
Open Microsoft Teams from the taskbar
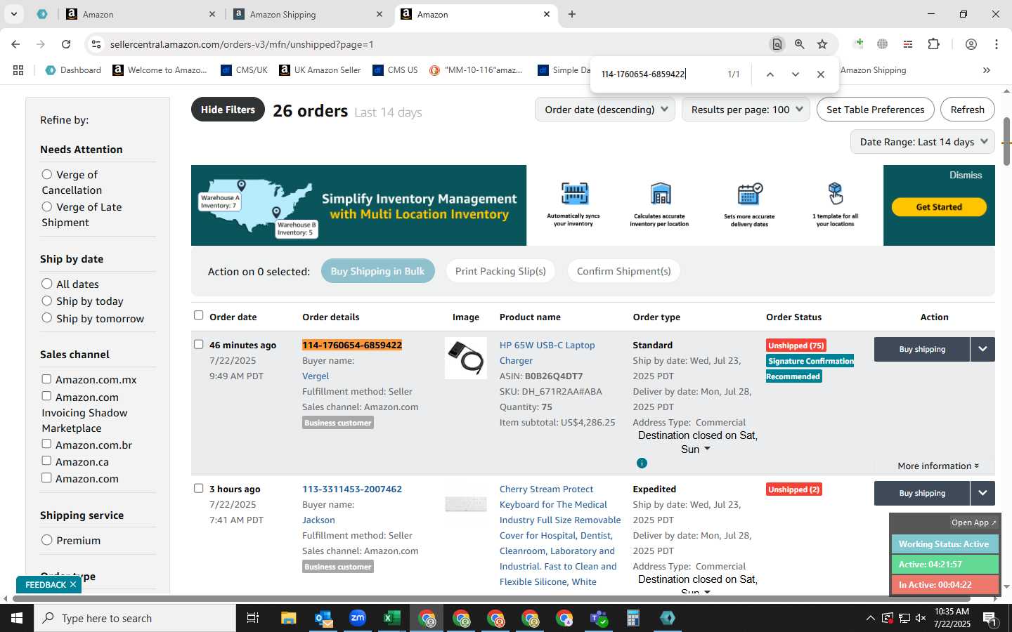[x=599, y=618]
